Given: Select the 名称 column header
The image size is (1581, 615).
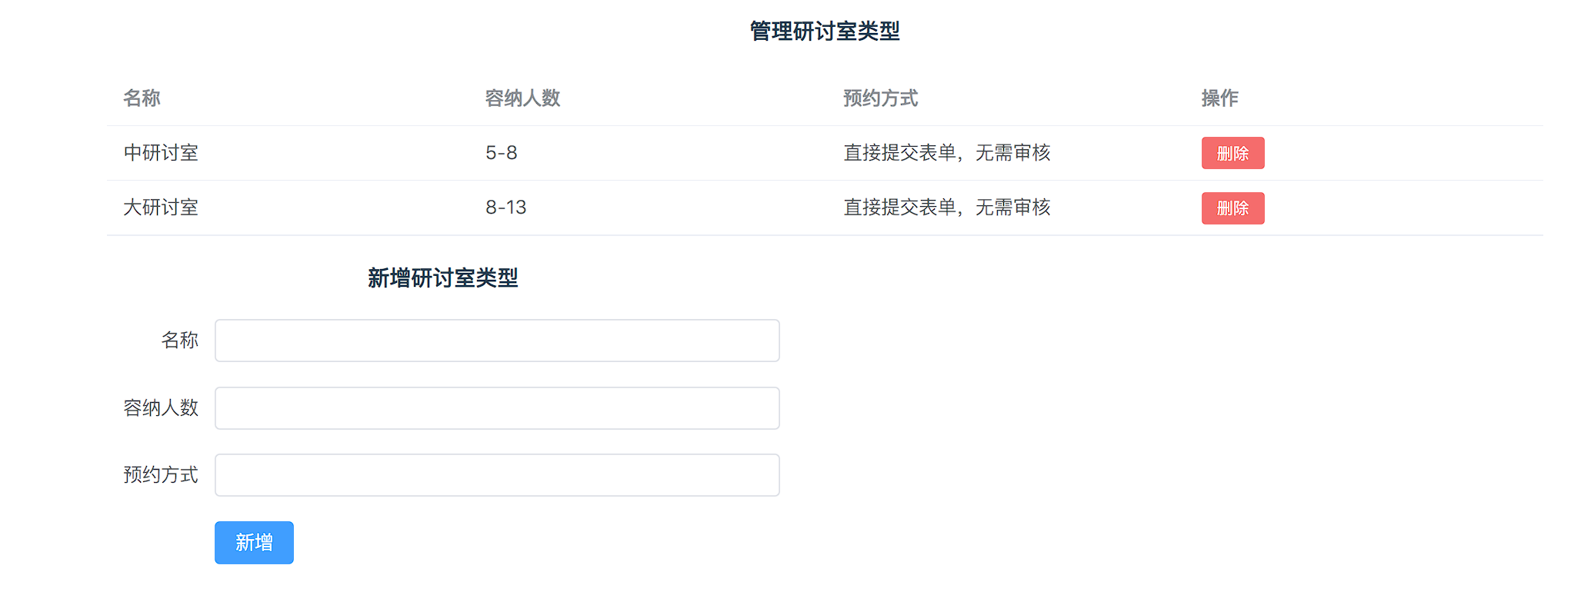Looking at the screenshot, I should (x=142, y=98).
